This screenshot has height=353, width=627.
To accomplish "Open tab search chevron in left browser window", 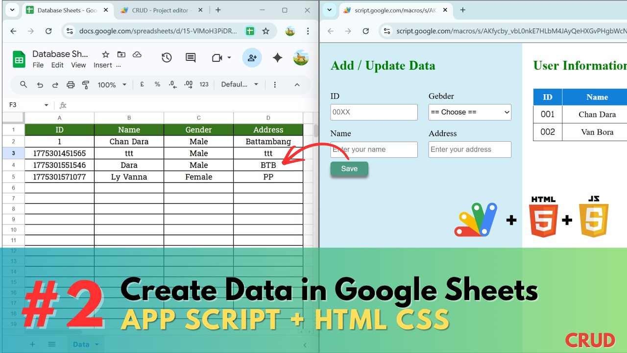I will (x=12, y=10).
